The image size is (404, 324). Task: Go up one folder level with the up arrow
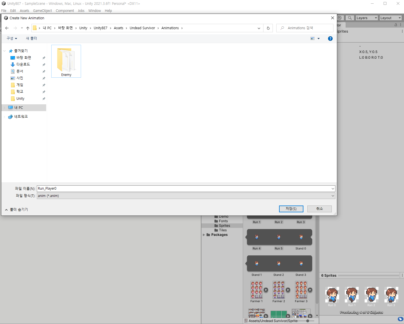[x=28, y=28]
